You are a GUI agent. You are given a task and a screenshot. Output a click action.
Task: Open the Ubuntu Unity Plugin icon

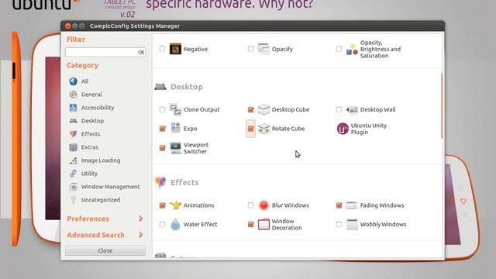point(343,129)
